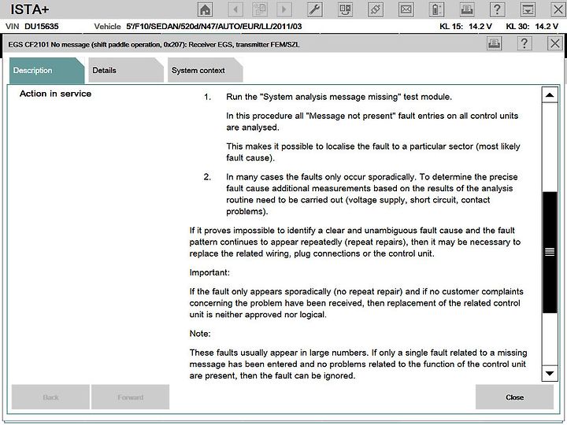
Task: Go to the ISTA+ home screen
Action: pyautogui.click(x=205, y=9)
